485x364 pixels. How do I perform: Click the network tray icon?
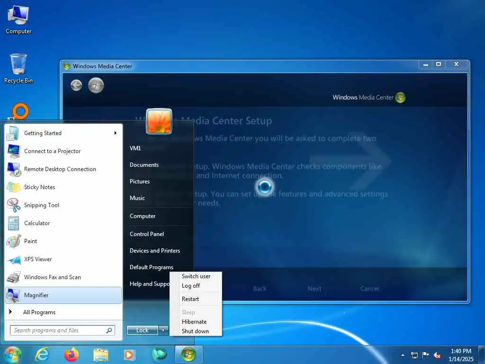tap(414, 355)
